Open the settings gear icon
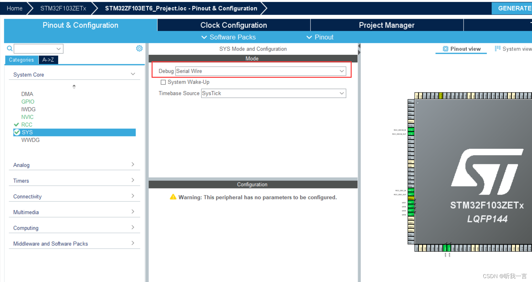 139,48
